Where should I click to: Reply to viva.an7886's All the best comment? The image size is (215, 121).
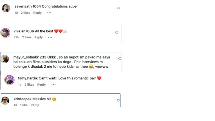39,37
